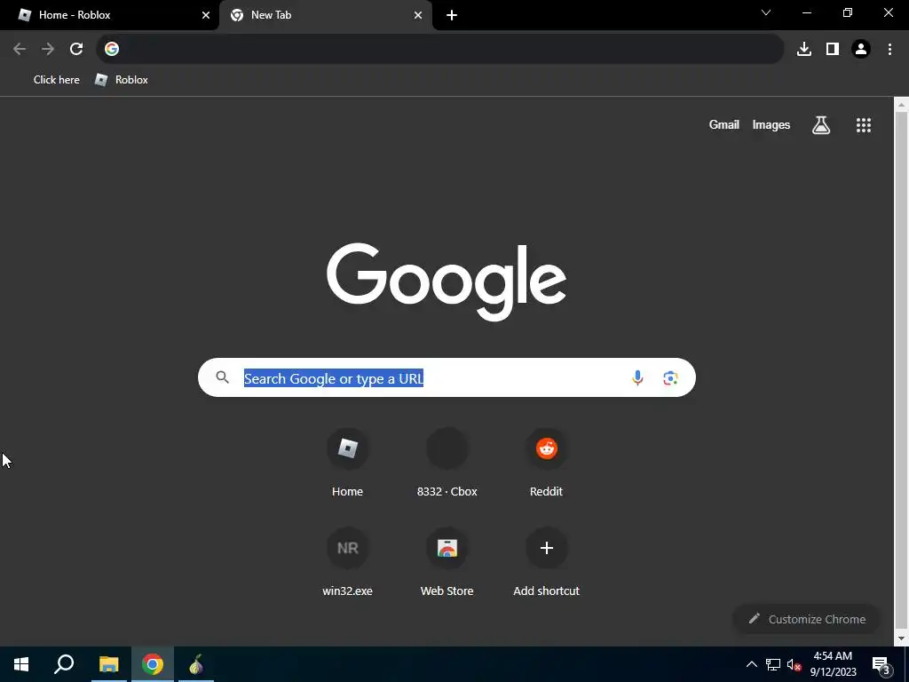Switch to Home - Roblox tab
This screenshot has height=682, width=909.
[x=109, y=15]
